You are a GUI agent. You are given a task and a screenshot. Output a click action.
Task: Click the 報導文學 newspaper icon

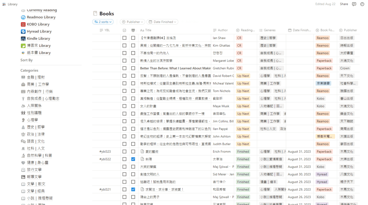(x=23, y=177)
